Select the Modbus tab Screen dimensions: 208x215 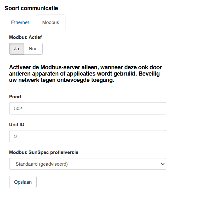[51, 22]
